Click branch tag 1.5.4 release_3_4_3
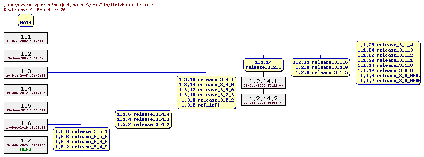424x157 pixels. pyautogui.click(x=143, y=119)
